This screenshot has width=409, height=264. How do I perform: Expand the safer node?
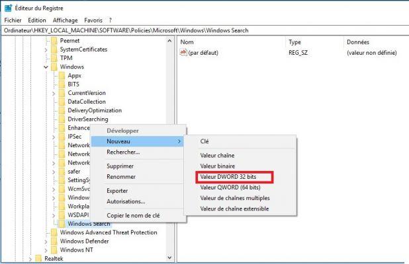click(x=54, y=172)
